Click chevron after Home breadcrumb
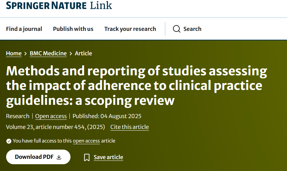Viewport: 287px width, 171px height. coord(26,54)
